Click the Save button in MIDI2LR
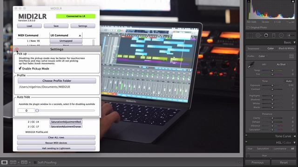Image resolution: width=298 pixels, height=167 pixels. click(56, 26)
